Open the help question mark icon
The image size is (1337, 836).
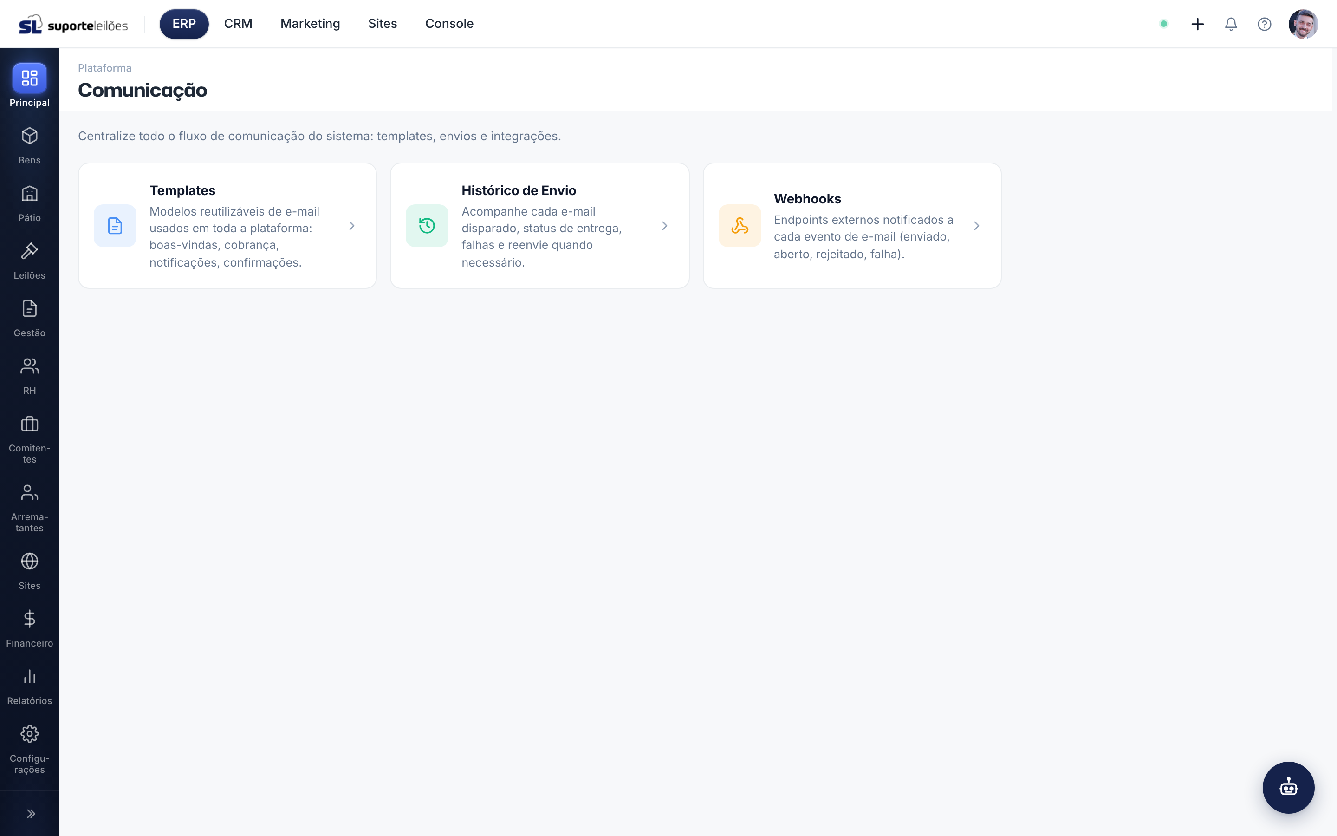[x=1264, y=24]
